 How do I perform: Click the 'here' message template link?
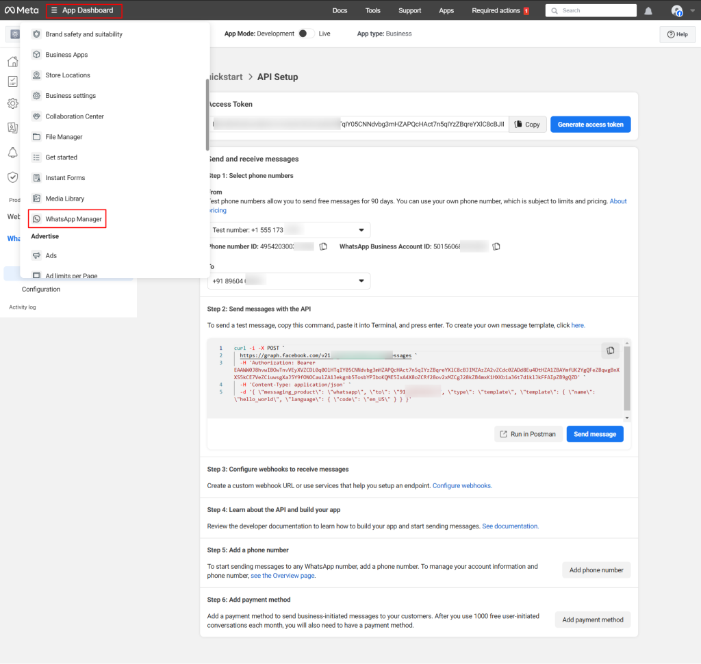click(x=578, y=325)
